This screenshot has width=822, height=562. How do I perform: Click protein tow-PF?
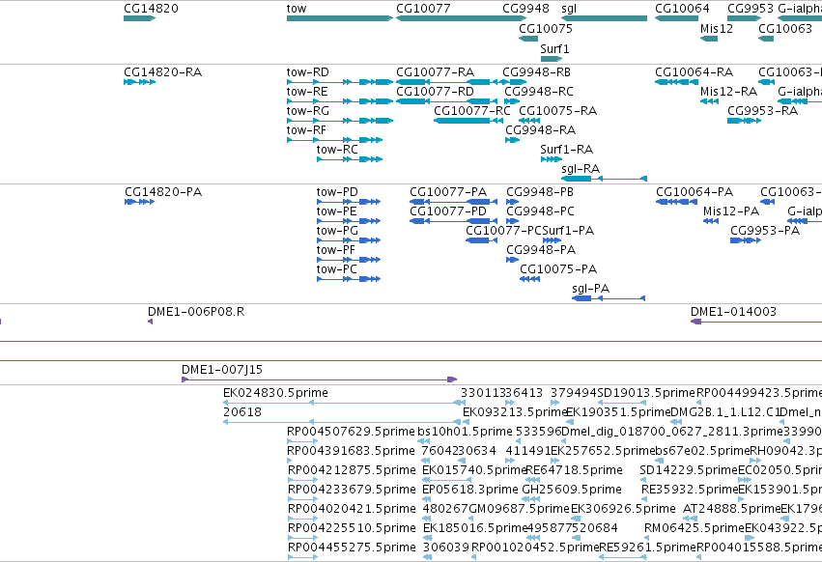pos(349,260)
